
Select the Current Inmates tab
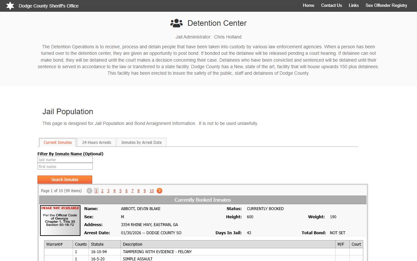click(x=58, y=143)
